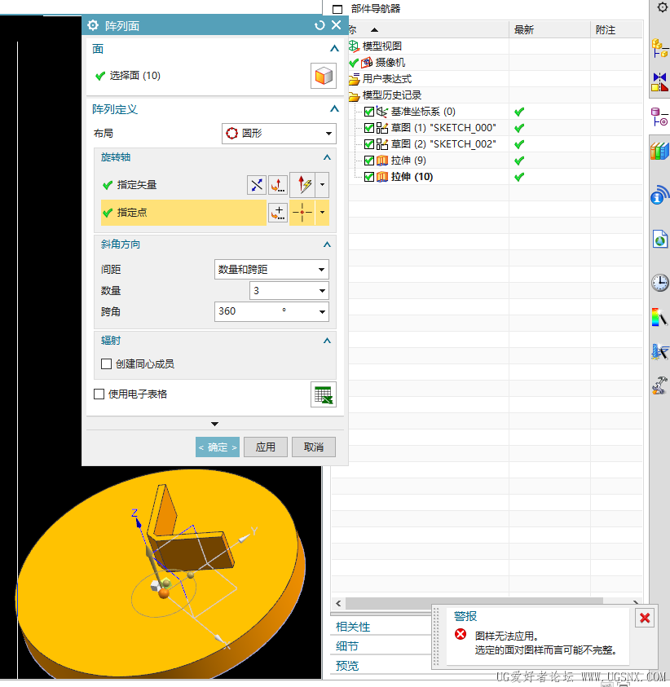
Task: Select the Model Views tree node
Action: [x=382, y=46]
